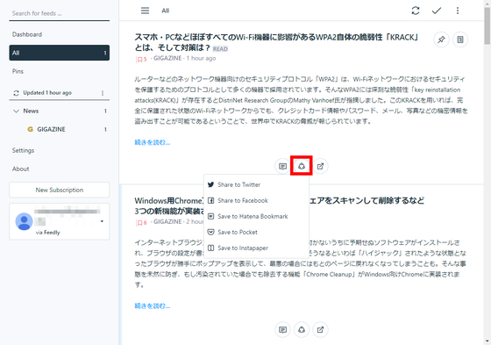
Task: Choose Share to Facebook
Action: [256, 200]
